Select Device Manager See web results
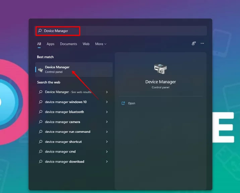Screen dimensions: 240x193 74,92
